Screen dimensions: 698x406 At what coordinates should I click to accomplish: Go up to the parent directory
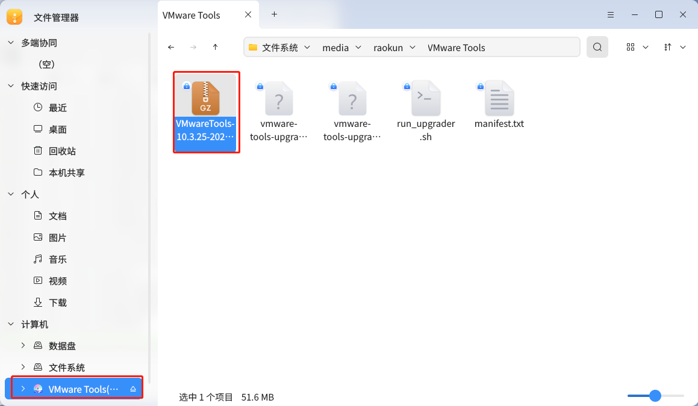pyautogui.click(x=216, y=47)
